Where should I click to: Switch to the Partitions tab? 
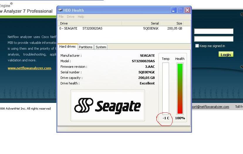coord(85,47)
